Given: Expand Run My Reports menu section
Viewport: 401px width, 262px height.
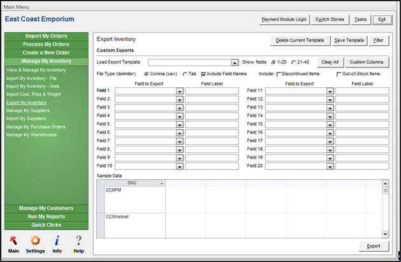Looking at the screenshot, I should [x=47, y=216].
